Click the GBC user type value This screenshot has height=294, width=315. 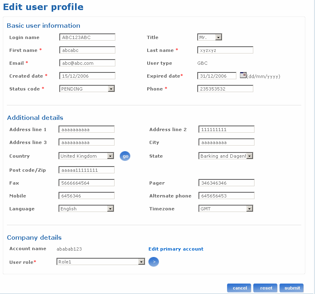click(x=202, y=63)
